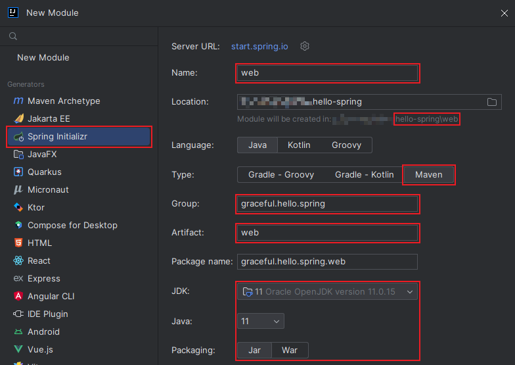This screenshot has width=515, height=365.
Task: Select Micronaut generator
Action: tap(79, 189)
